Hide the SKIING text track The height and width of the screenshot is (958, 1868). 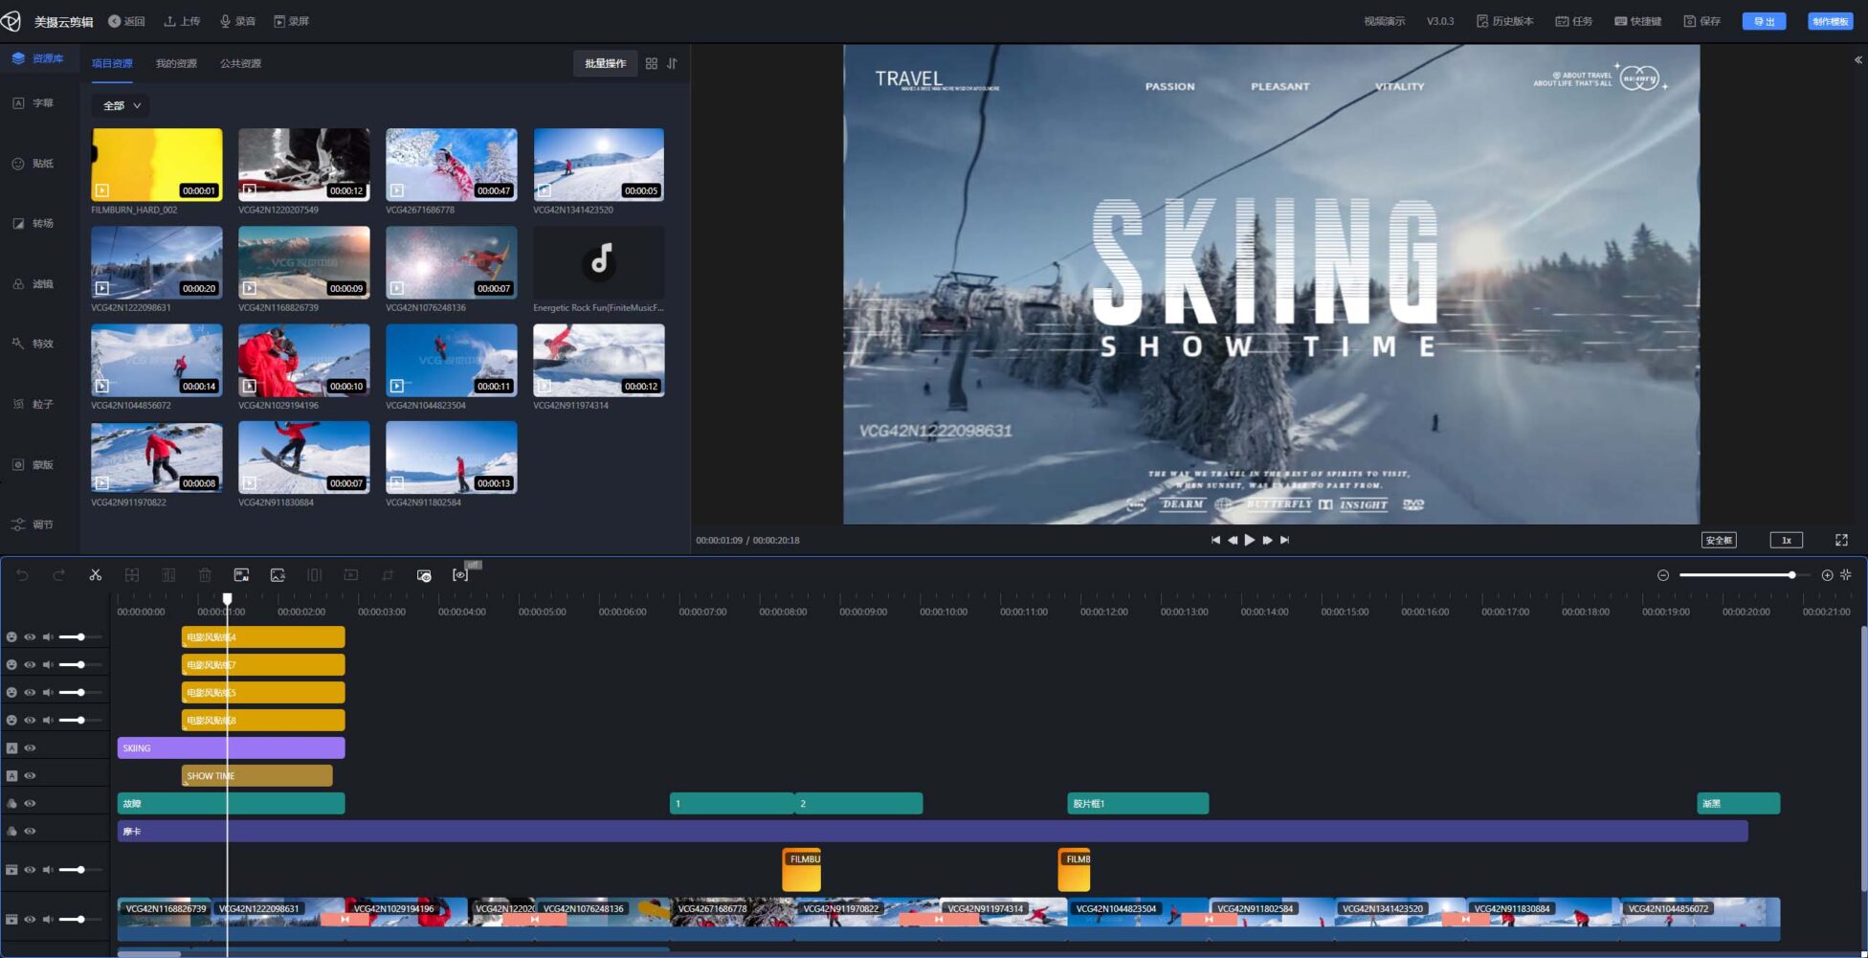pyautogui.click(x=31, y=748)
